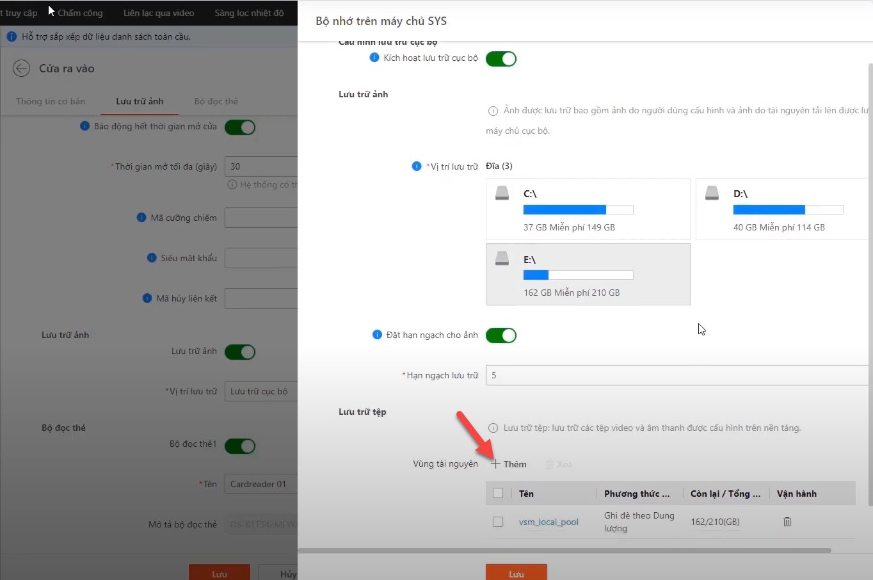Switch to the Bộ đọc thẻ tab
The height and width of the screenshot is (580, 873).
216,101
